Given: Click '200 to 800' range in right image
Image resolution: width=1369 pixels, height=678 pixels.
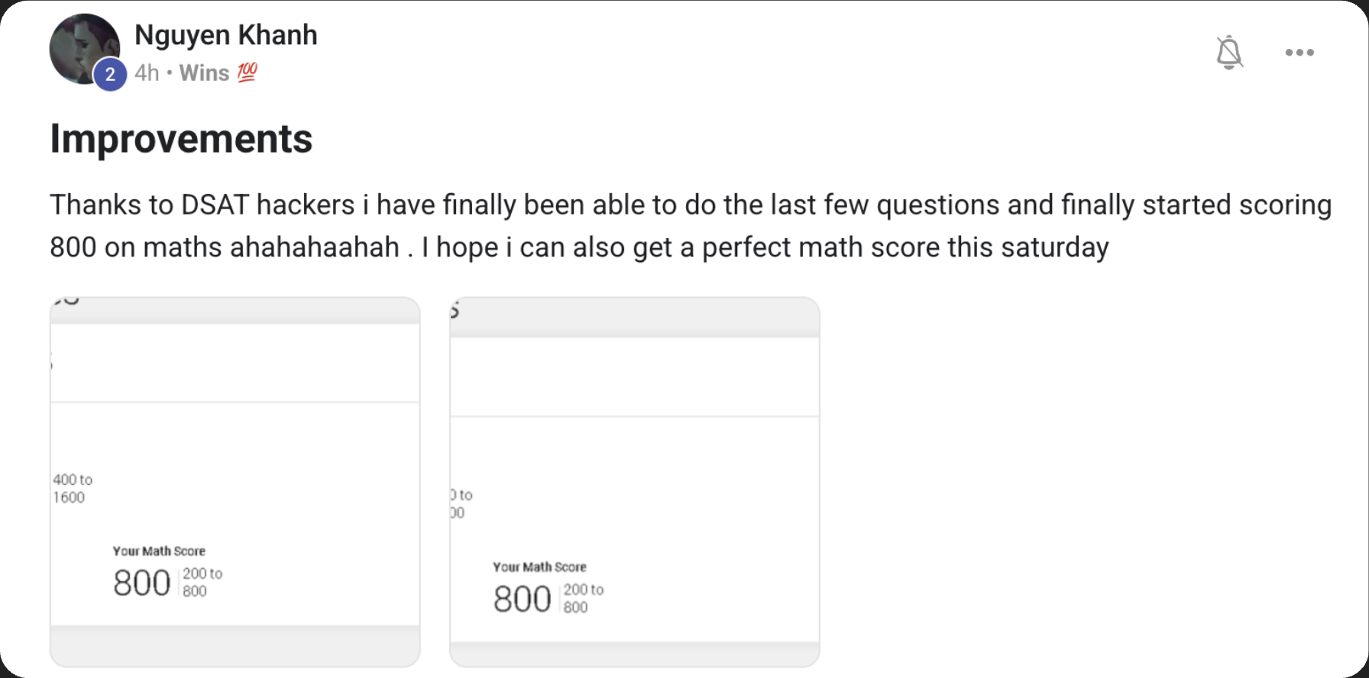Looking at the screenshot, I should click(582, 599).
